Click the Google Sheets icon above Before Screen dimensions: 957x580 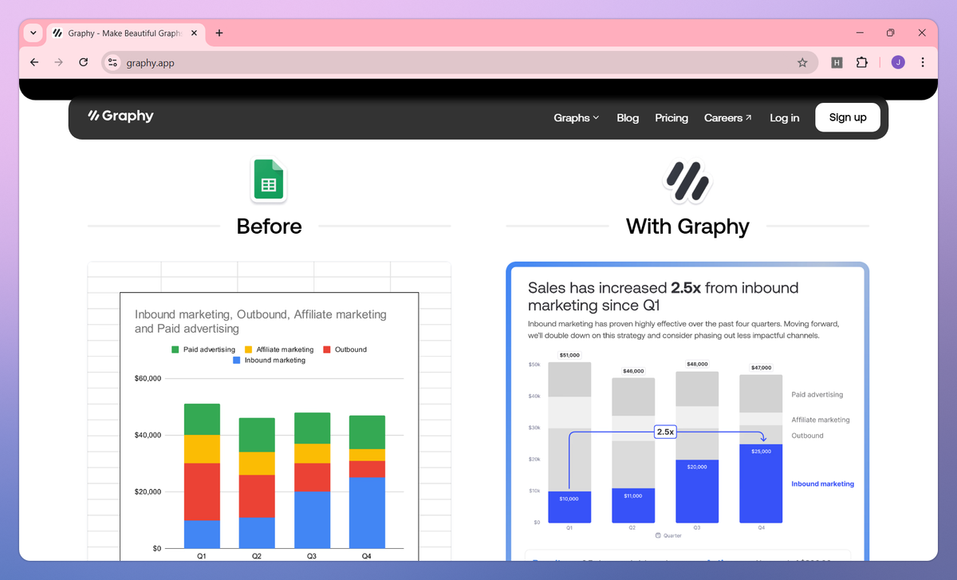pyautogui.click(x=270, y=180)
